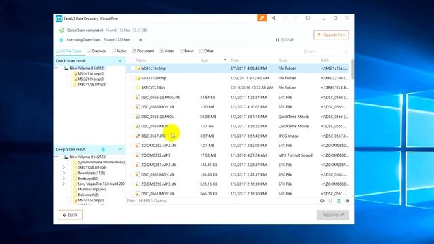Click the Recover button
This screenshot has width=434, height=244.
point(333,215)
